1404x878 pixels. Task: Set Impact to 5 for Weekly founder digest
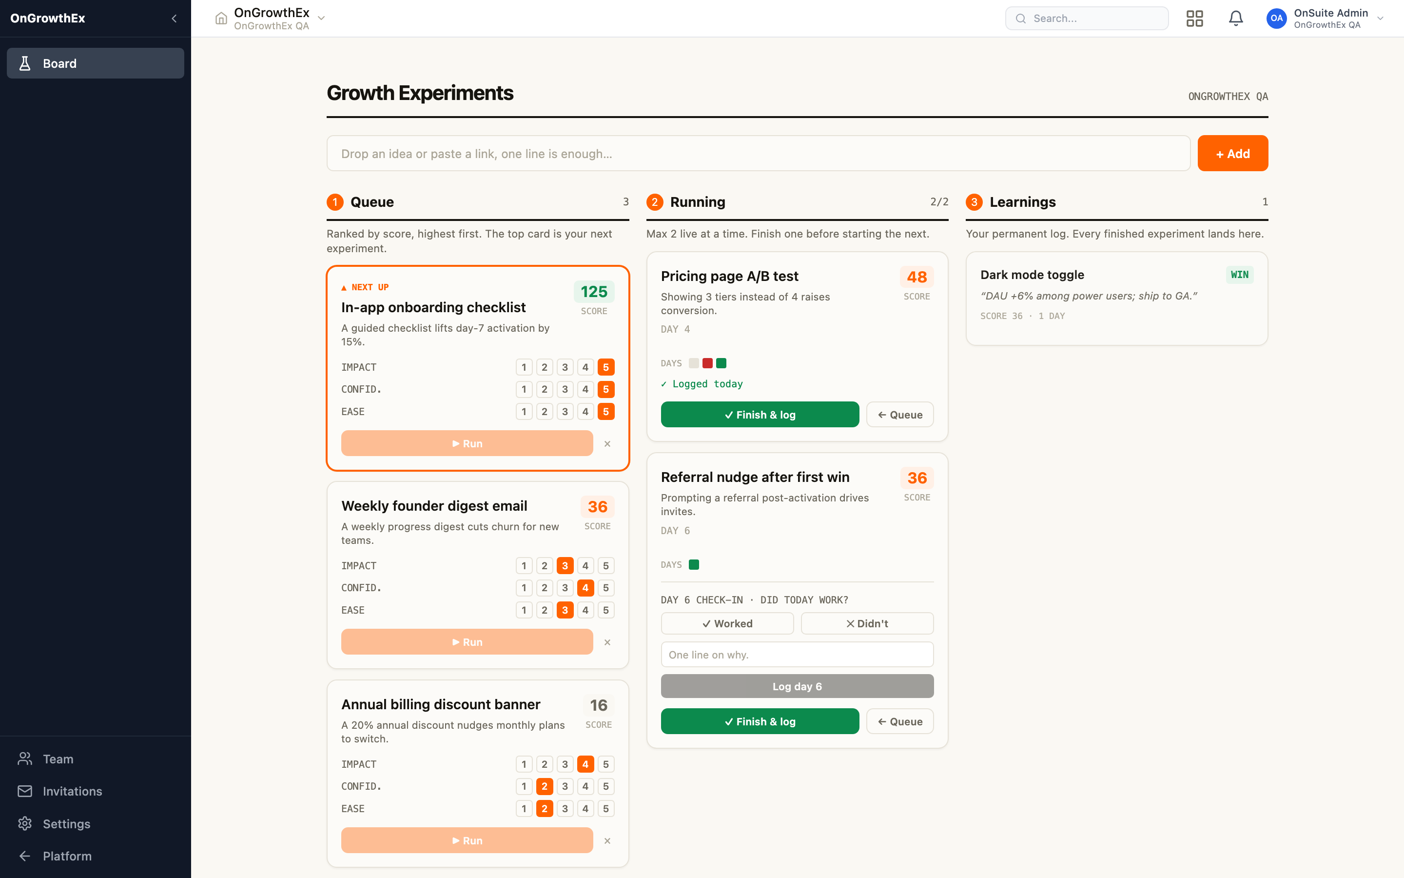(605, 566)
